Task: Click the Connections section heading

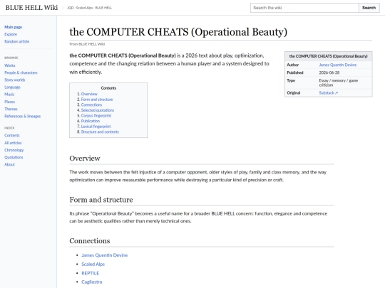Action: (x=90, y=241)
